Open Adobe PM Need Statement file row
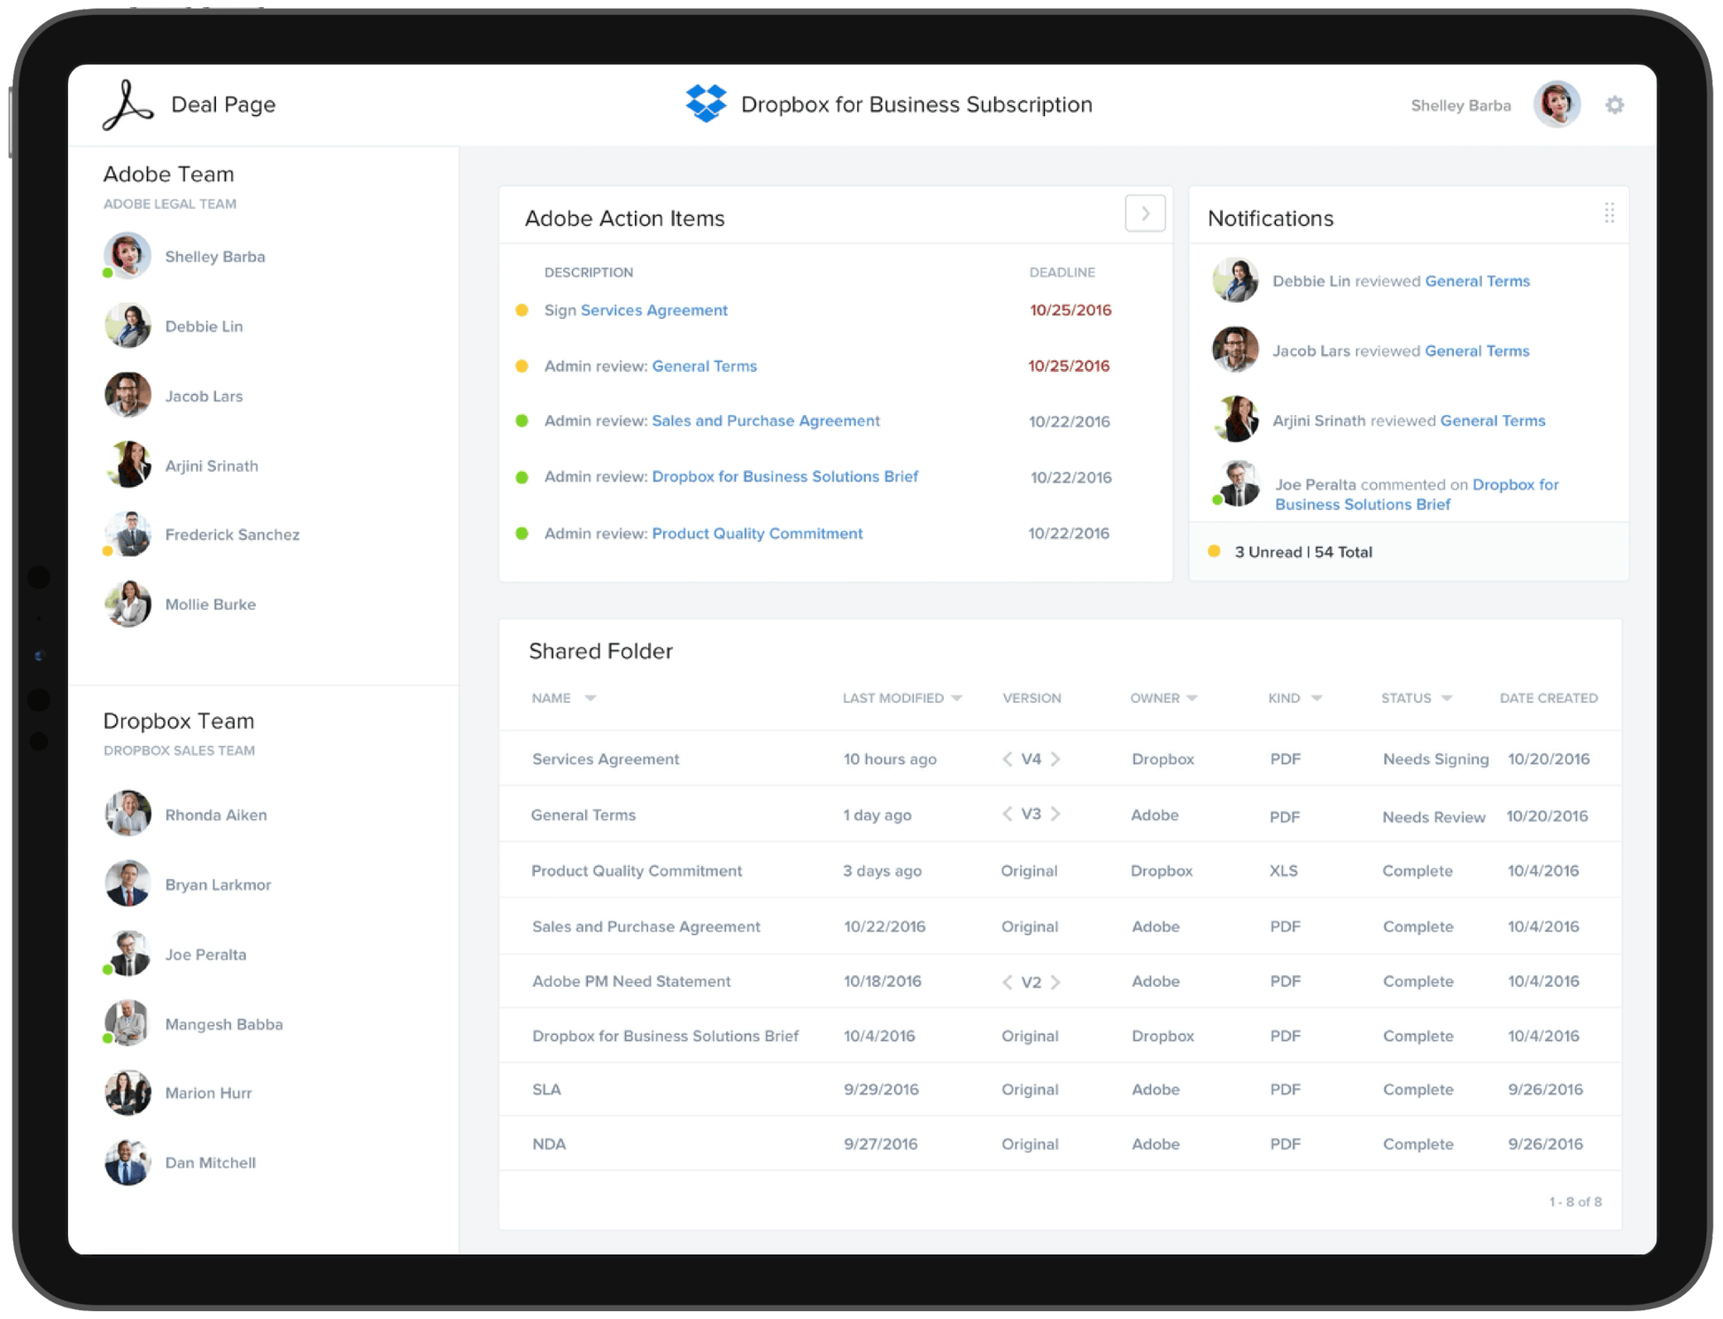Image resolution: width=1723 pixels, height=1319 pixels. [1060, 981]
